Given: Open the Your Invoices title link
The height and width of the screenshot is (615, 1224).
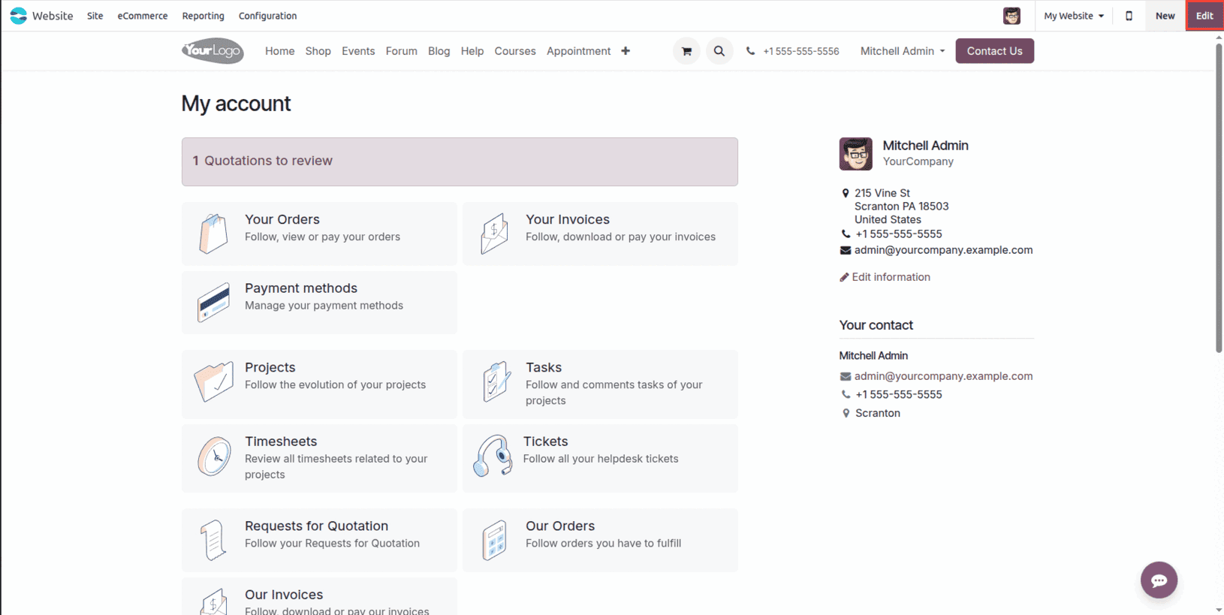Looking at the screenshot, I should 568,219.
